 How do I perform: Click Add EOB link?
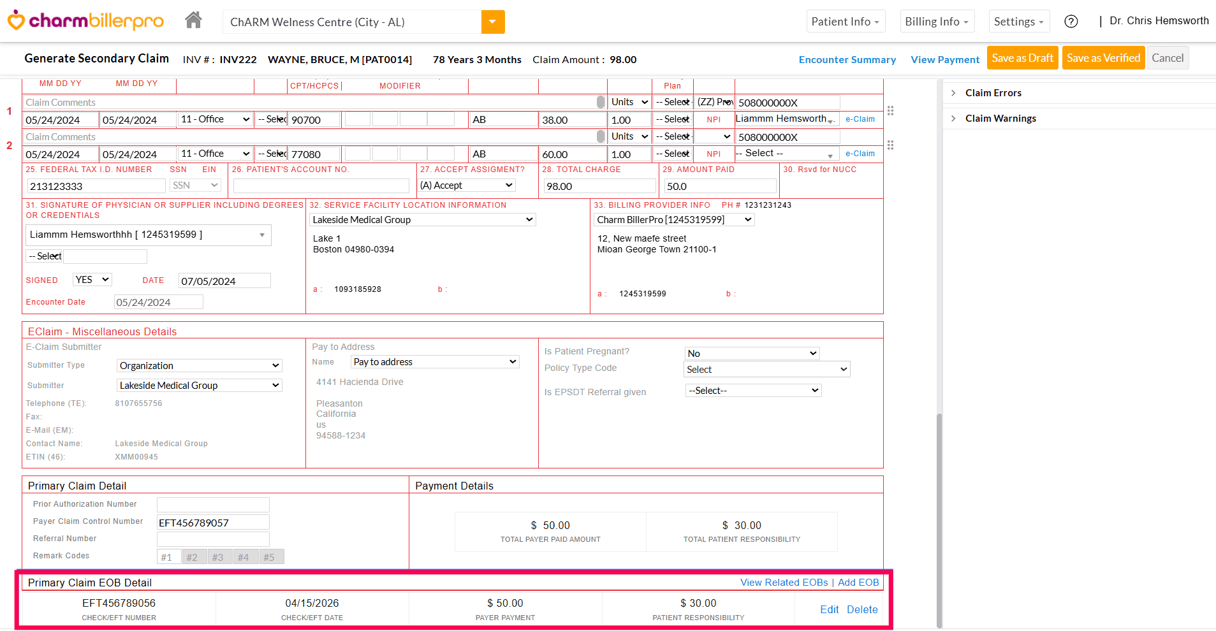tap(858, 583)
